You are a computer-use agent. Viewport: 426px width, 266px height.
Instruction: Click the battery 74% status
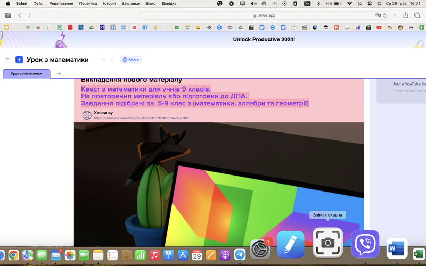click(x=333, y=4)
